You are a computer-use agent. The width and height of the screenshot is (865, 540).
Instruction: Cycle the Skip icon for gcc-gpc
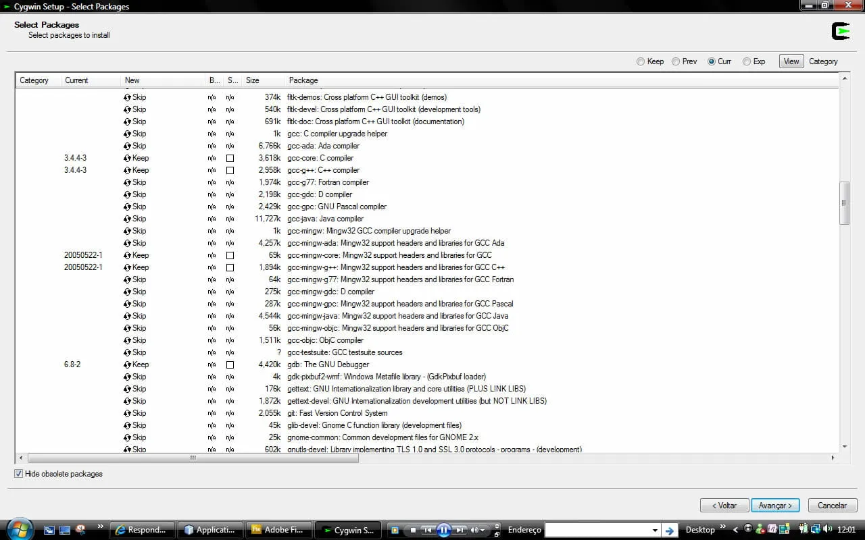pyautogui.click(x=127, y=207)
